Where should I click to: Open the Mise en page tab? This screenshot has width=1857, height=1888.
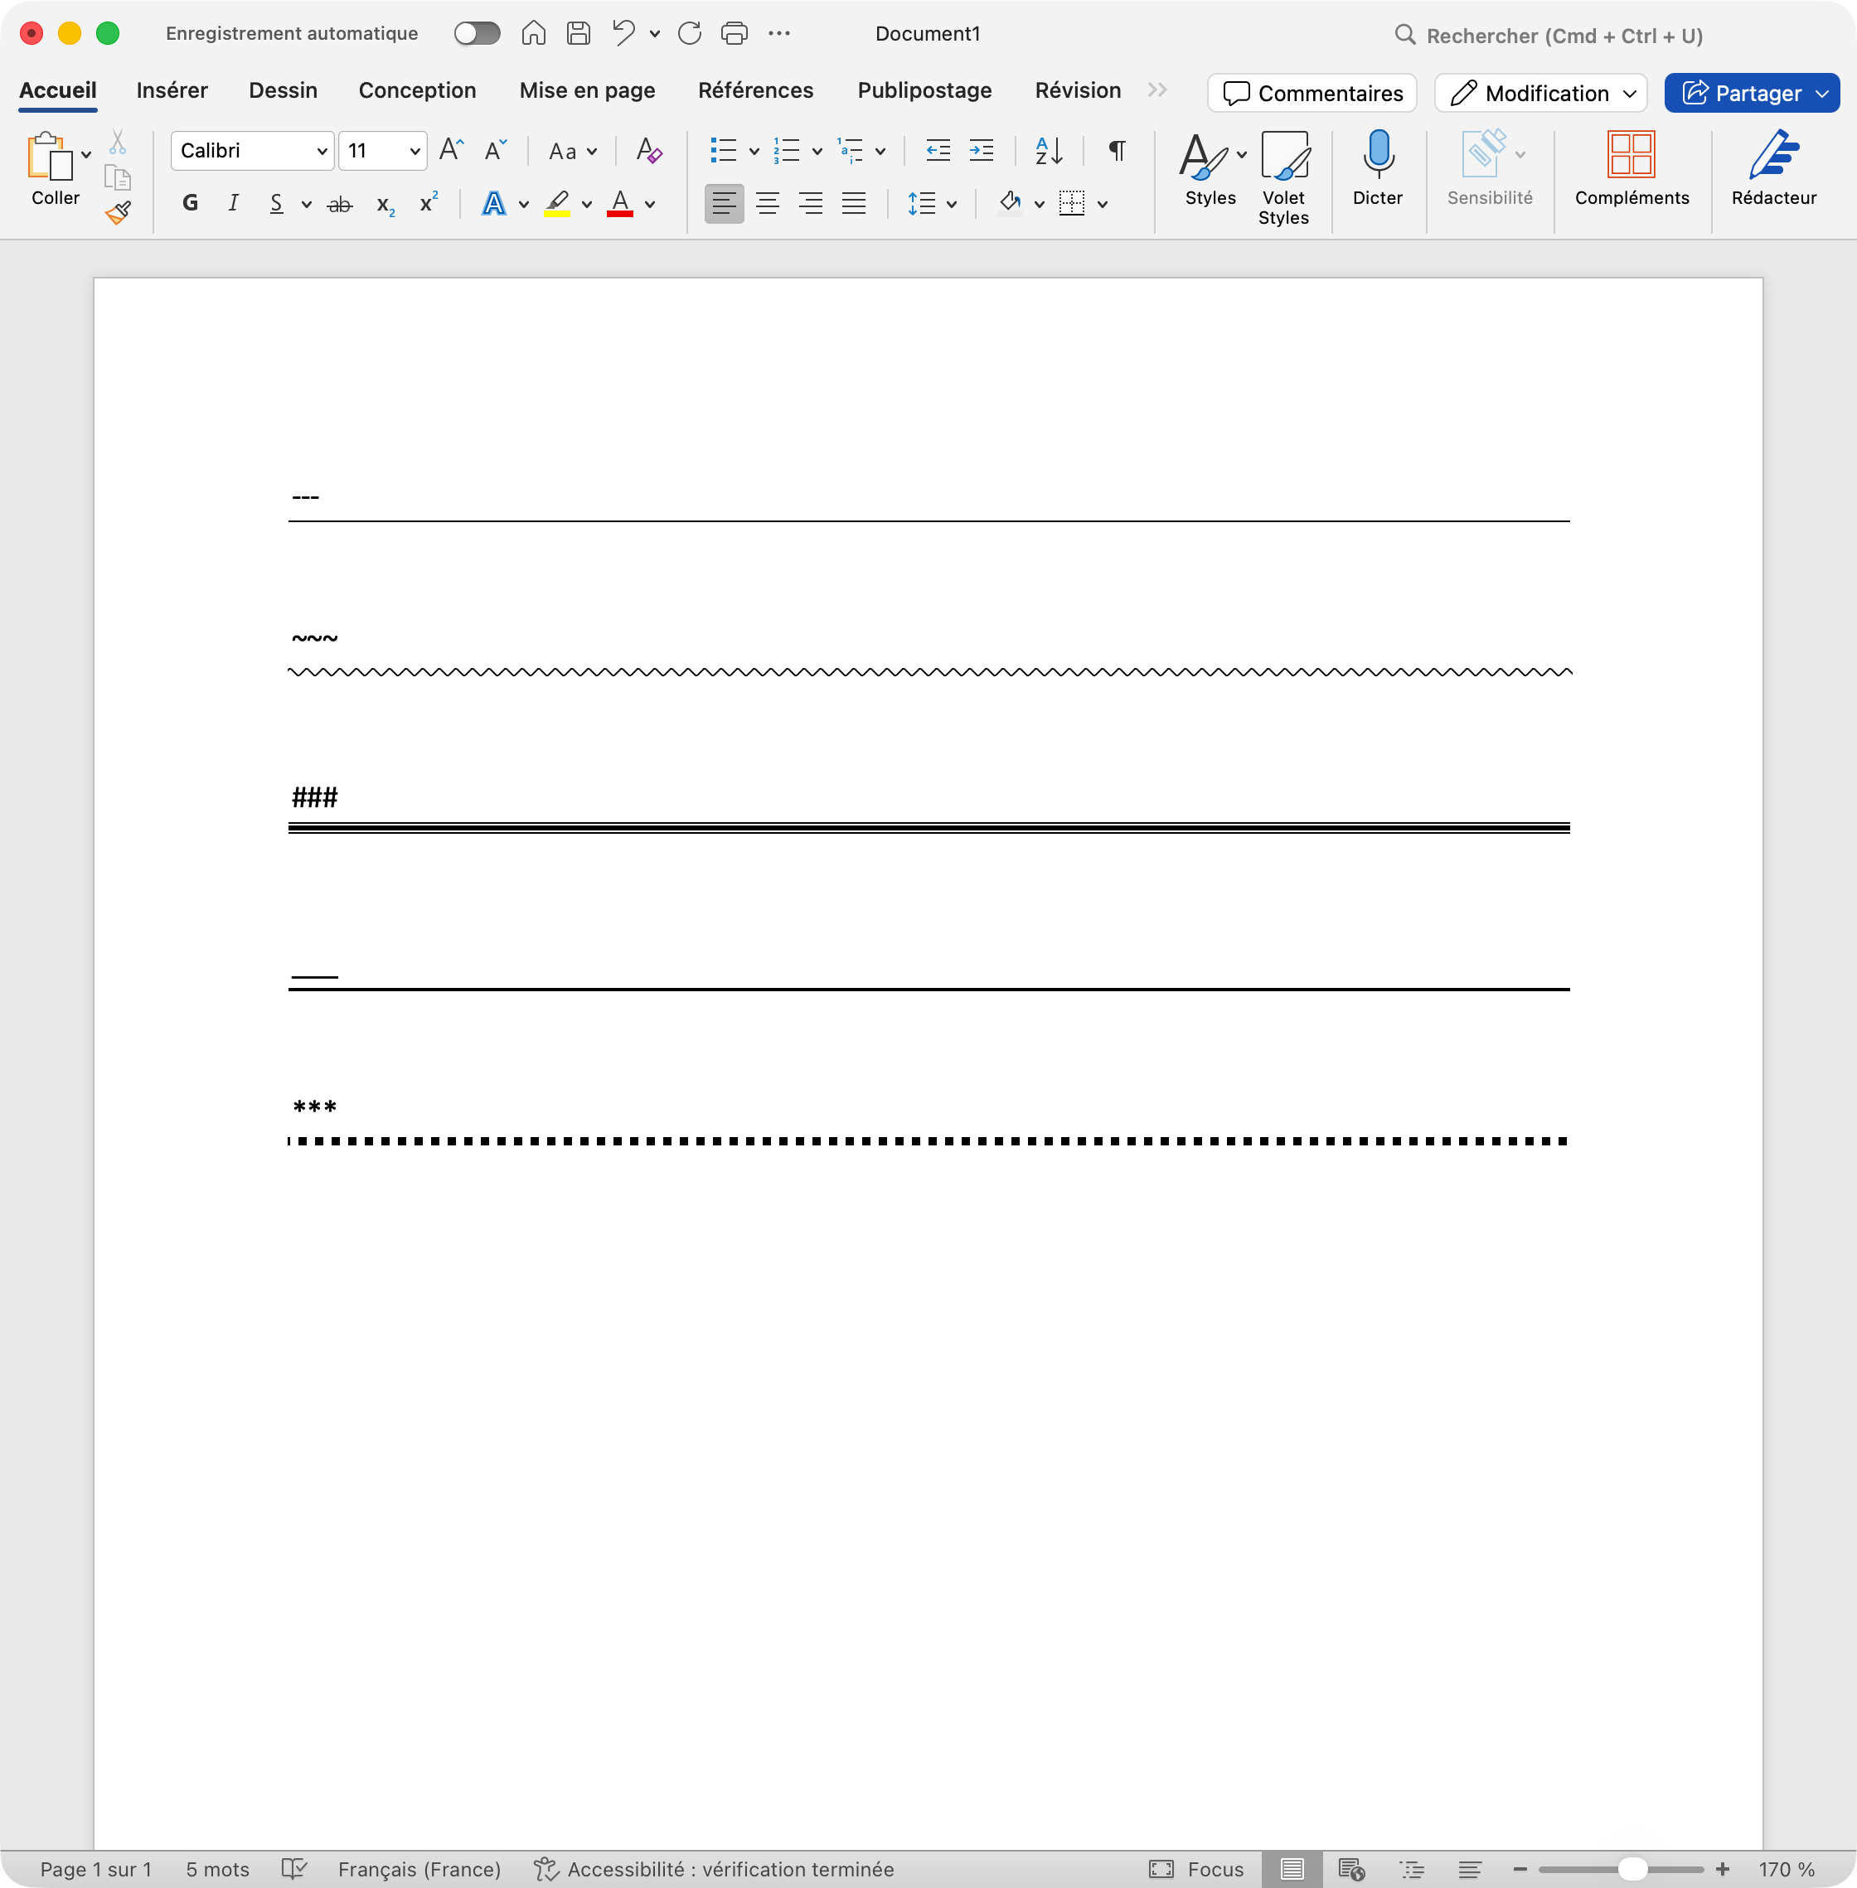tap(587, 90)
